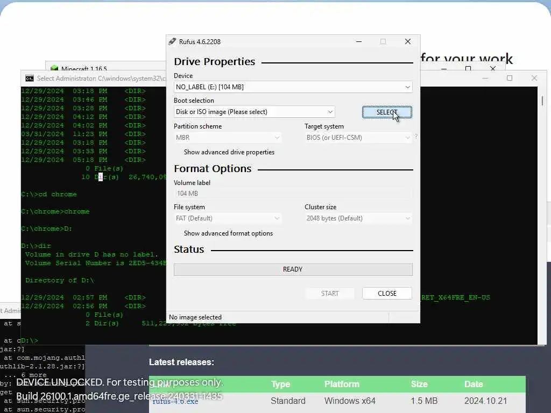Click the SELECT button to choose an image

[387, 112]
